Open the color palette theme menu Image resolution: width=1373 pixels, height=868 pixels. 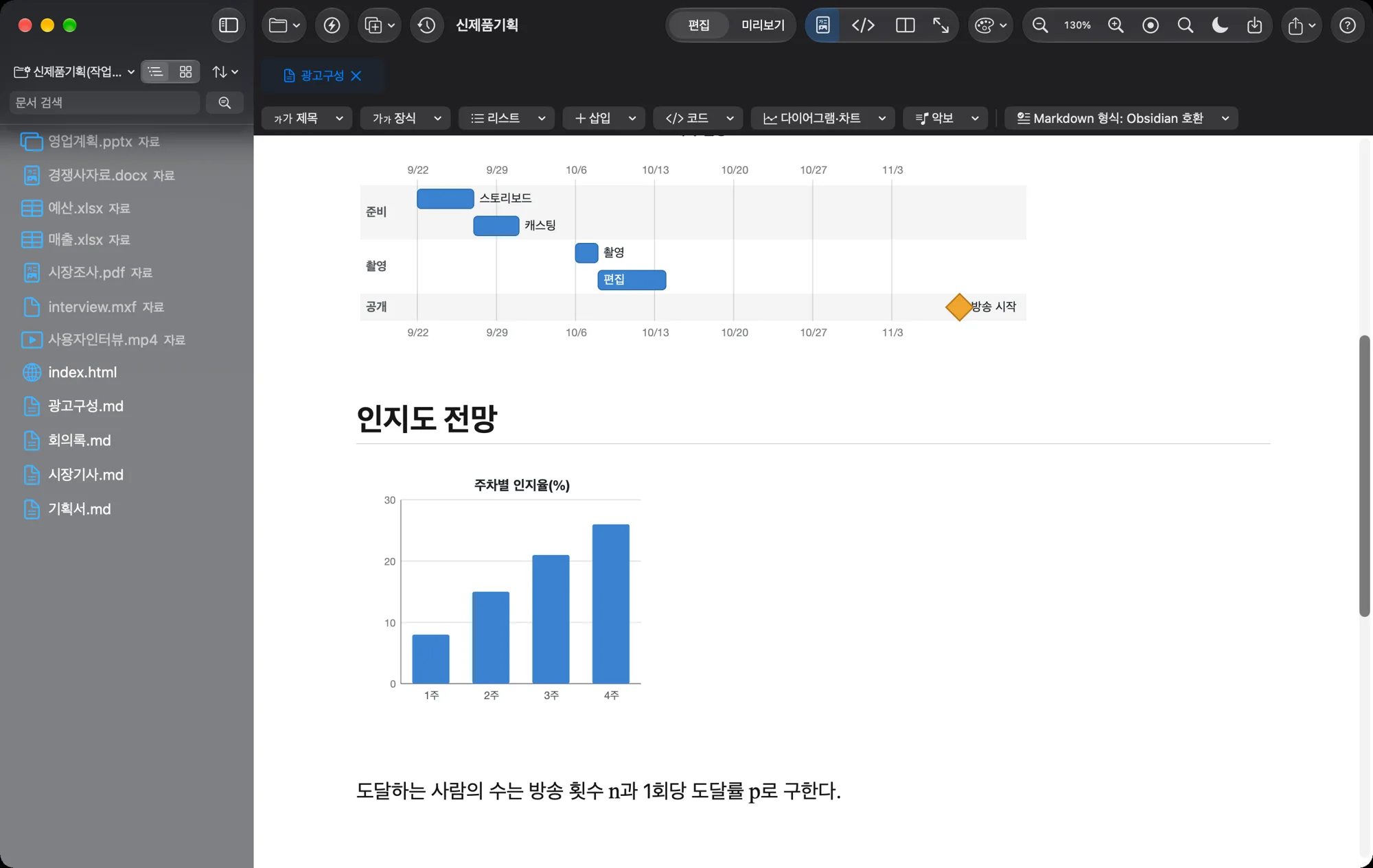point(990,25)
